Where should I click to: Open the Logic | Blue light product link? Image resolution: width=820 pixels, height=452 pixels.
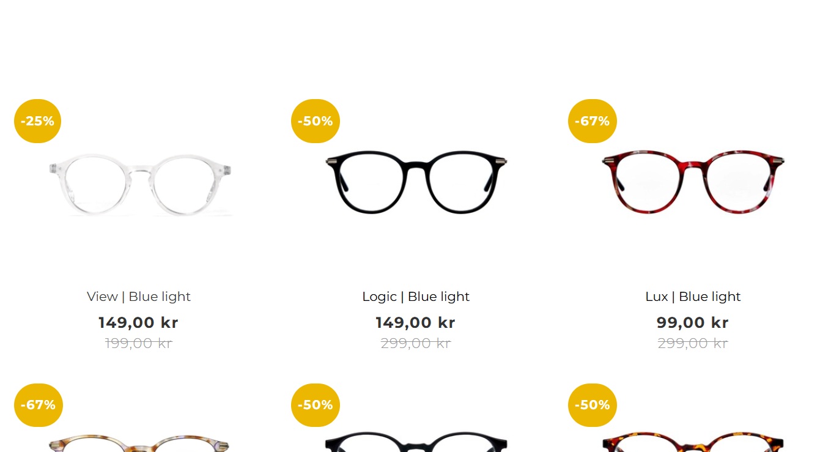(x=416, y=297)
